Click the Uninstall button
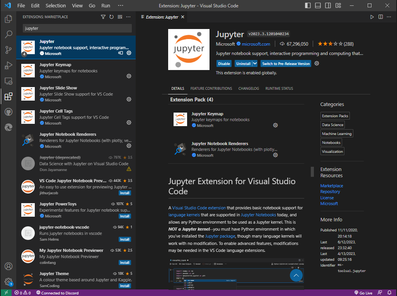Screen dimensions: 397x296 [243, 63]
